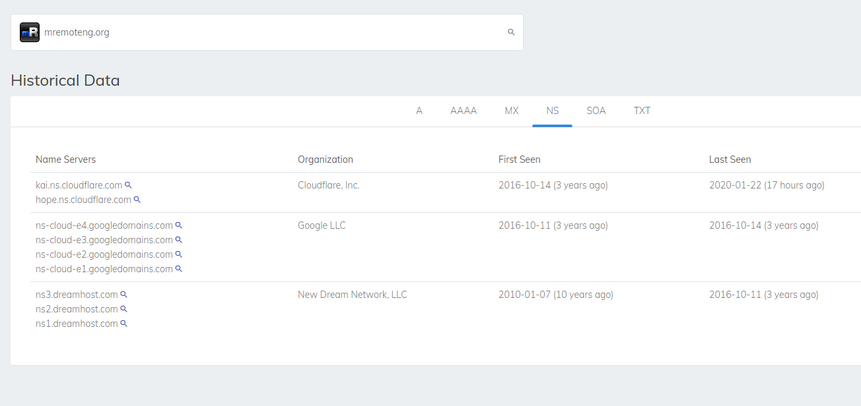Click the mRemoteNG site favicon
This screenshot has width=861, height=406.
(x=30, y=32)
